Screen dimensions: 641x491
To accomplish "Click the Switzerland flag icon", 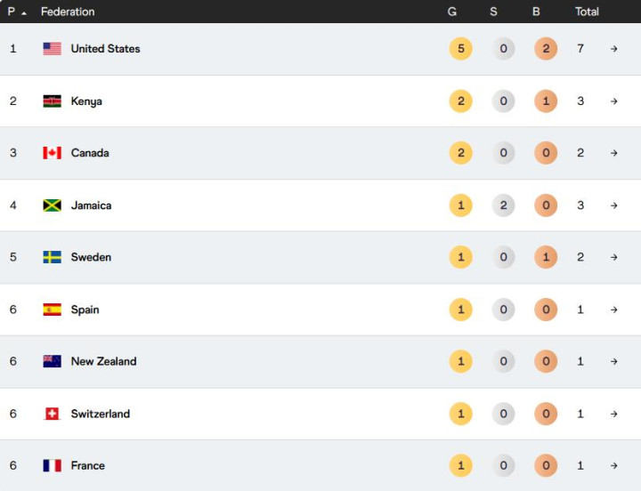I will (52, 414).
